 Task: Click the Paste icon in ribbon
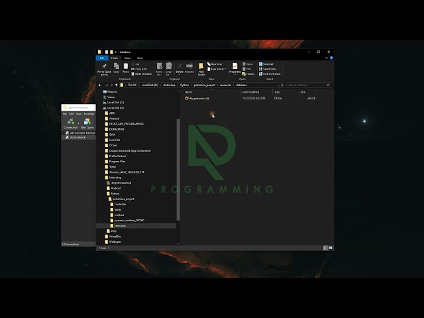tap(126, 68)
